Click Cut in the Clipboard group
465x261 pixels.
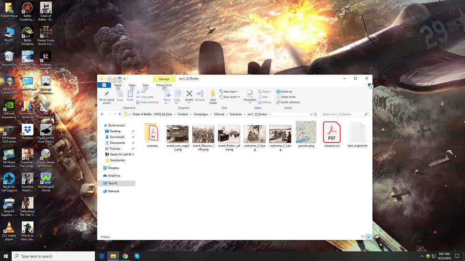[141, 92]
